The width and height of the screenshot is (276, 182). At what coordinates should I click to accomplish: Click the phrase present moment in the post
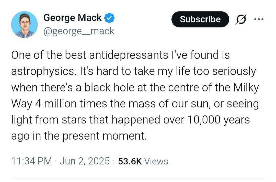(x=104, y=136)
